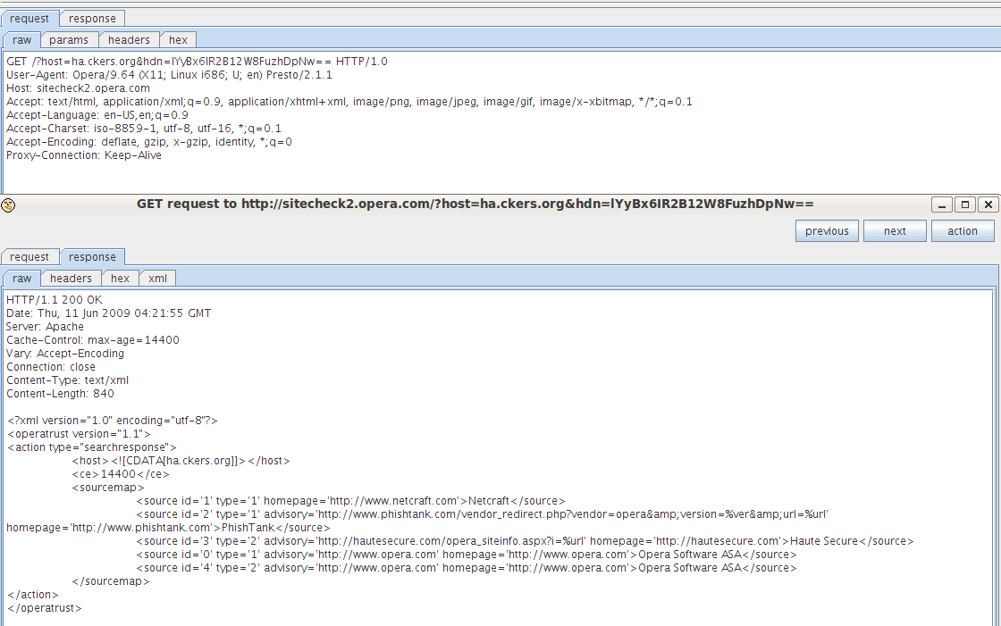Click the User-Agent Opera/9.64 header line

(x=169, y=75)
